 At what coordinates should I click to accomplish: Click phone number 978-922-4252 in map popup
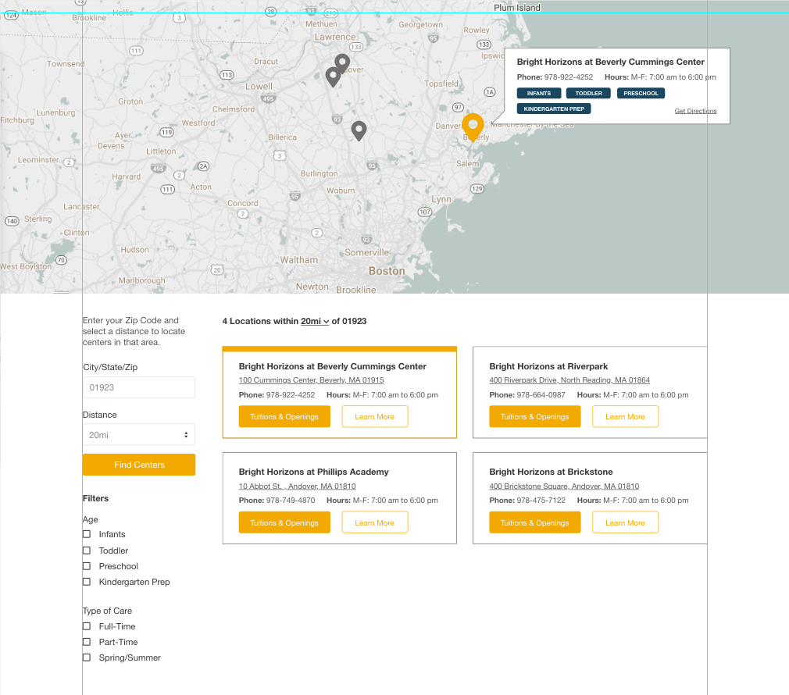(x=569, y=77)
